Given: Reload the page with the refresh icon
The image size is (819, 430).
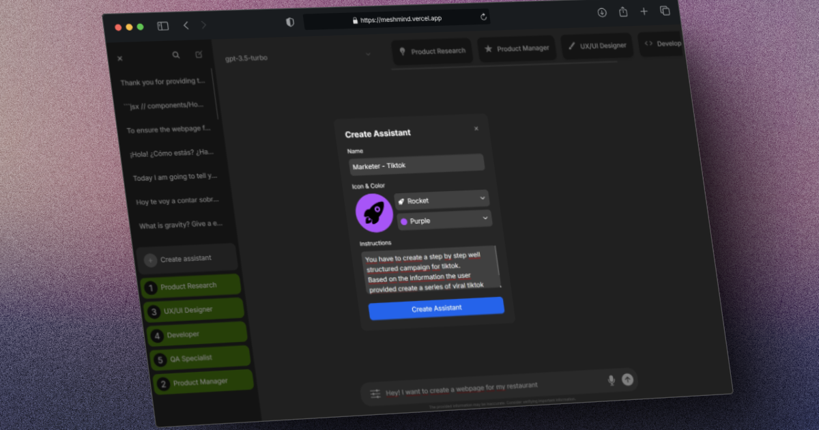Looking at the screenshot, I should (484, 16).
